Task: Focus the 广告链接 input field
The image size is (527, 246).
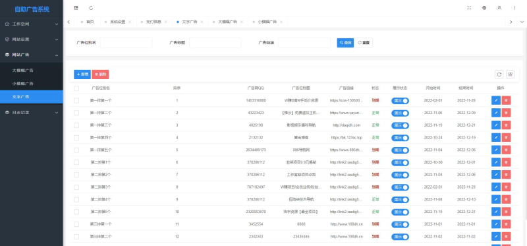Action: [x=304, y=43]
